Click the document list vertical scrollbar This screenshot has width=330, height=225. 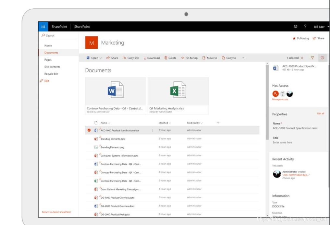[267, 102]
